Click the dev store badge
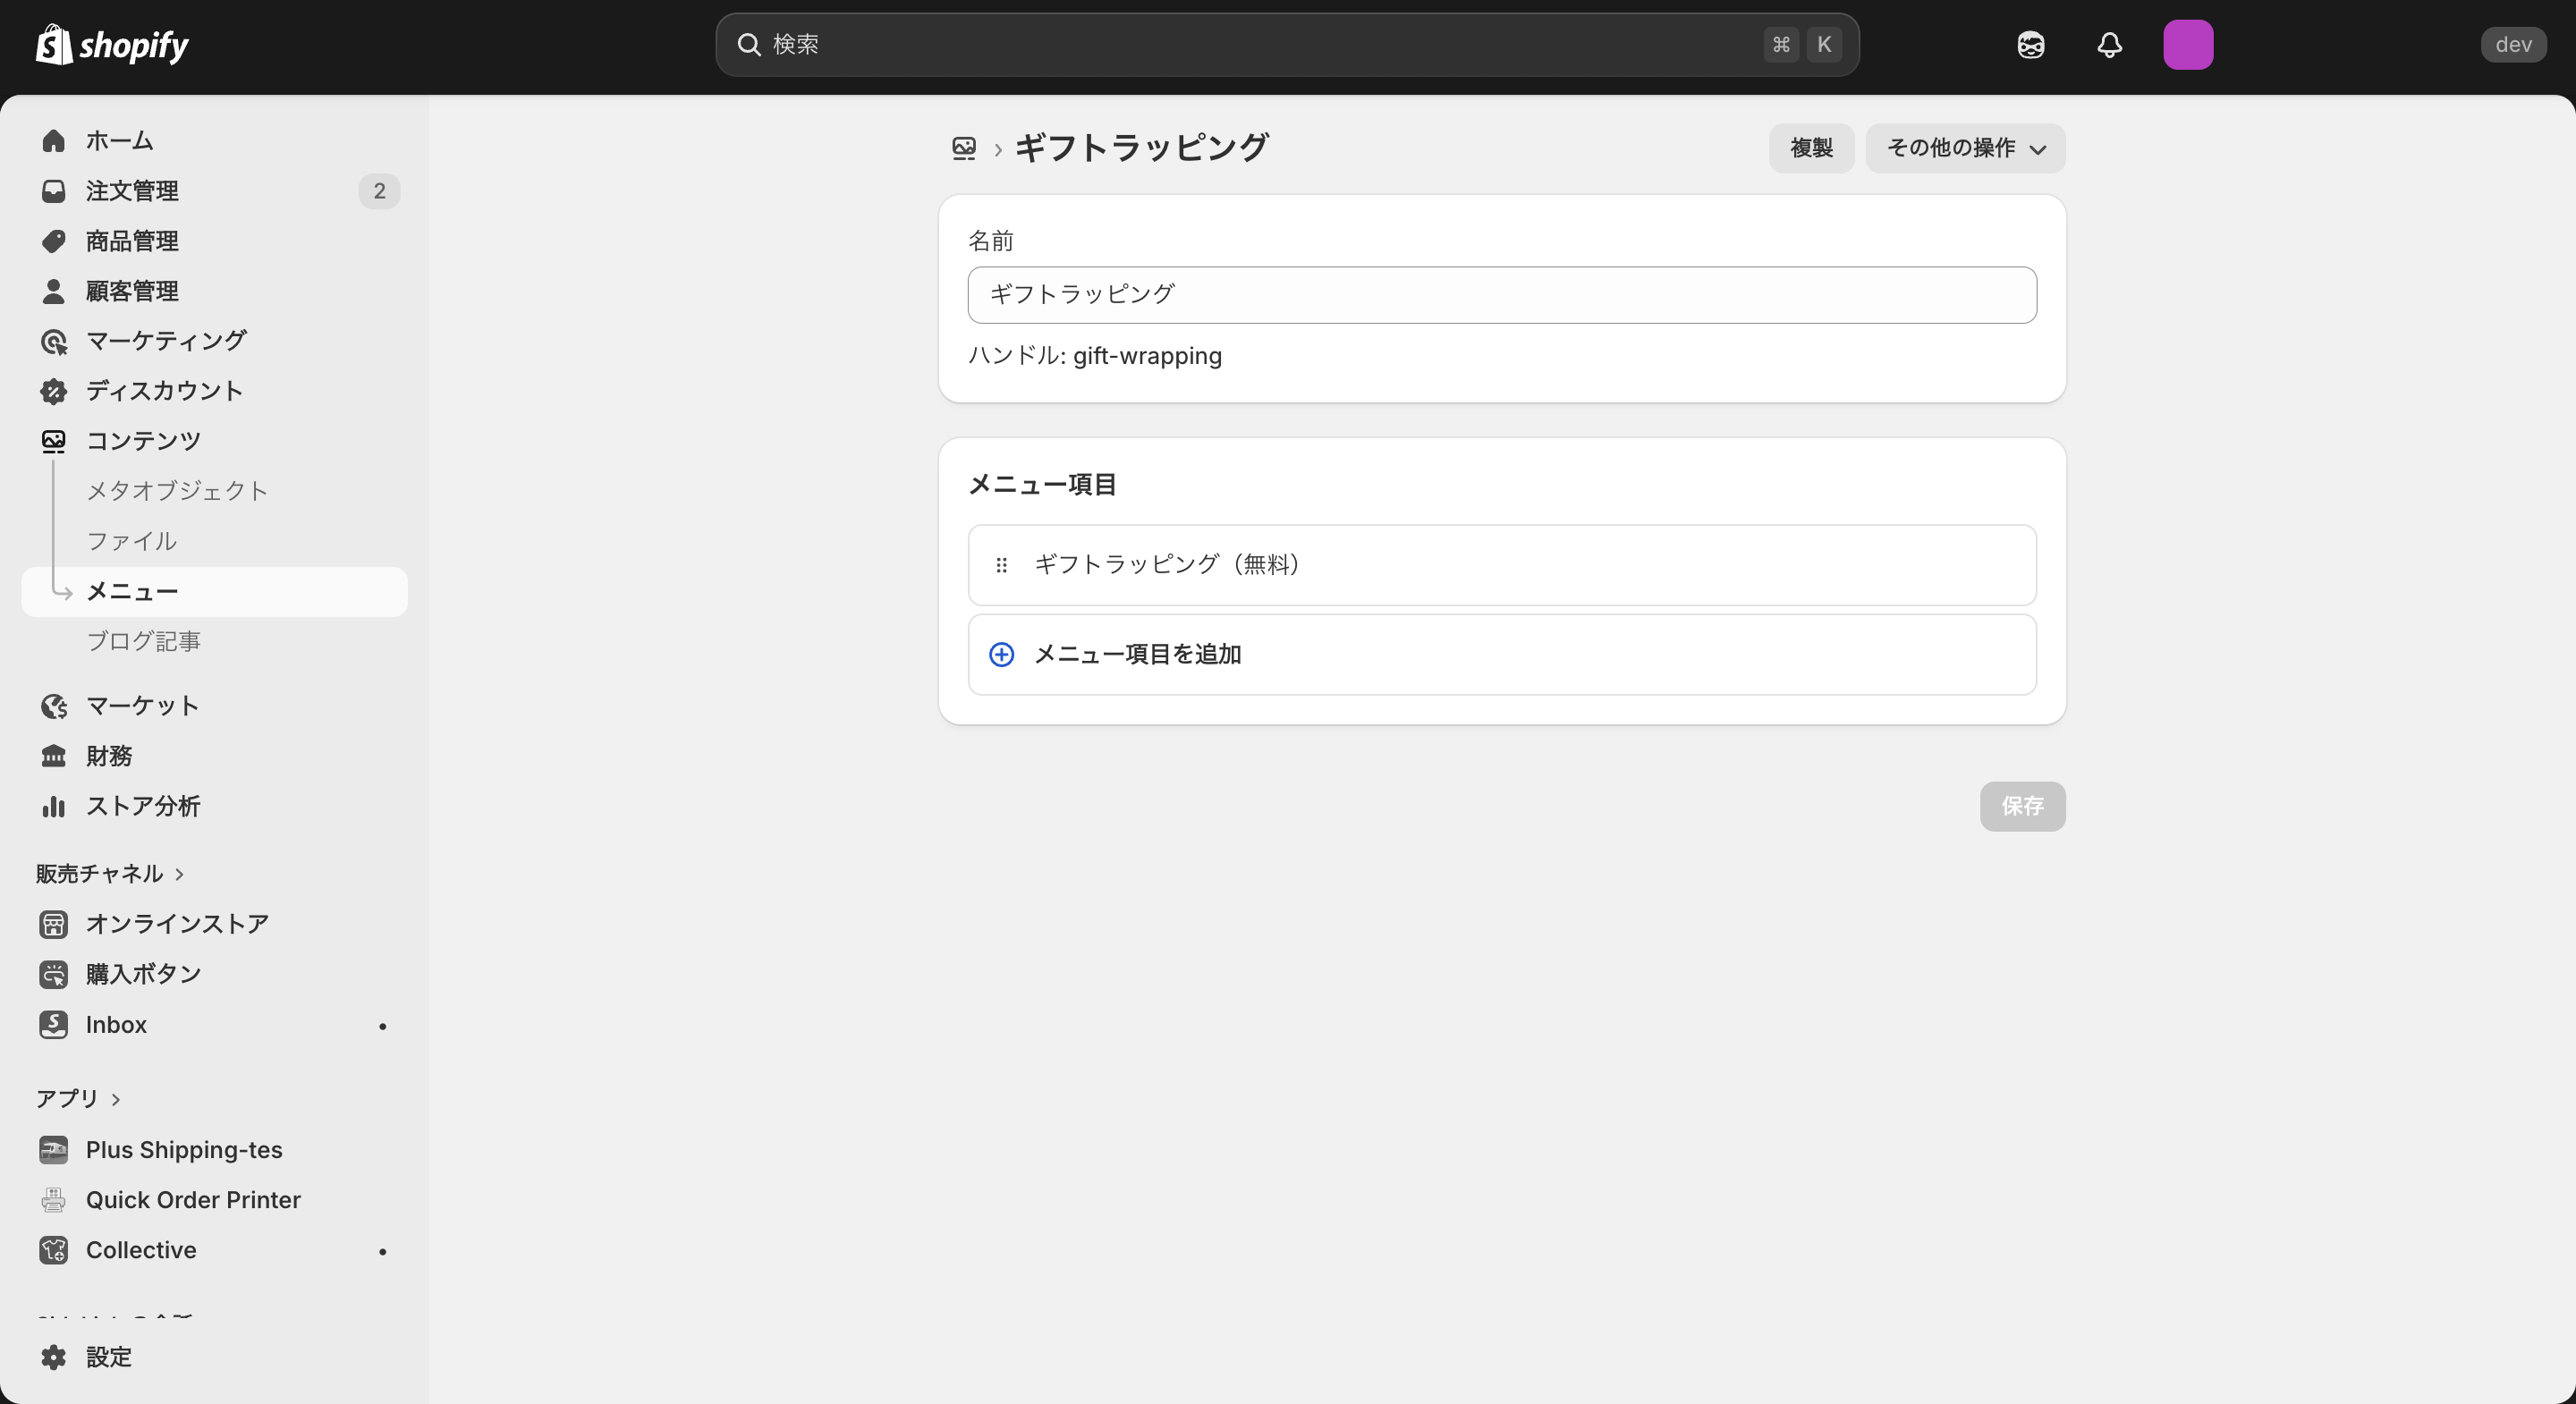This screenshot has width=2576, height=1404. pyautogui.click(x=2513, y=44)
